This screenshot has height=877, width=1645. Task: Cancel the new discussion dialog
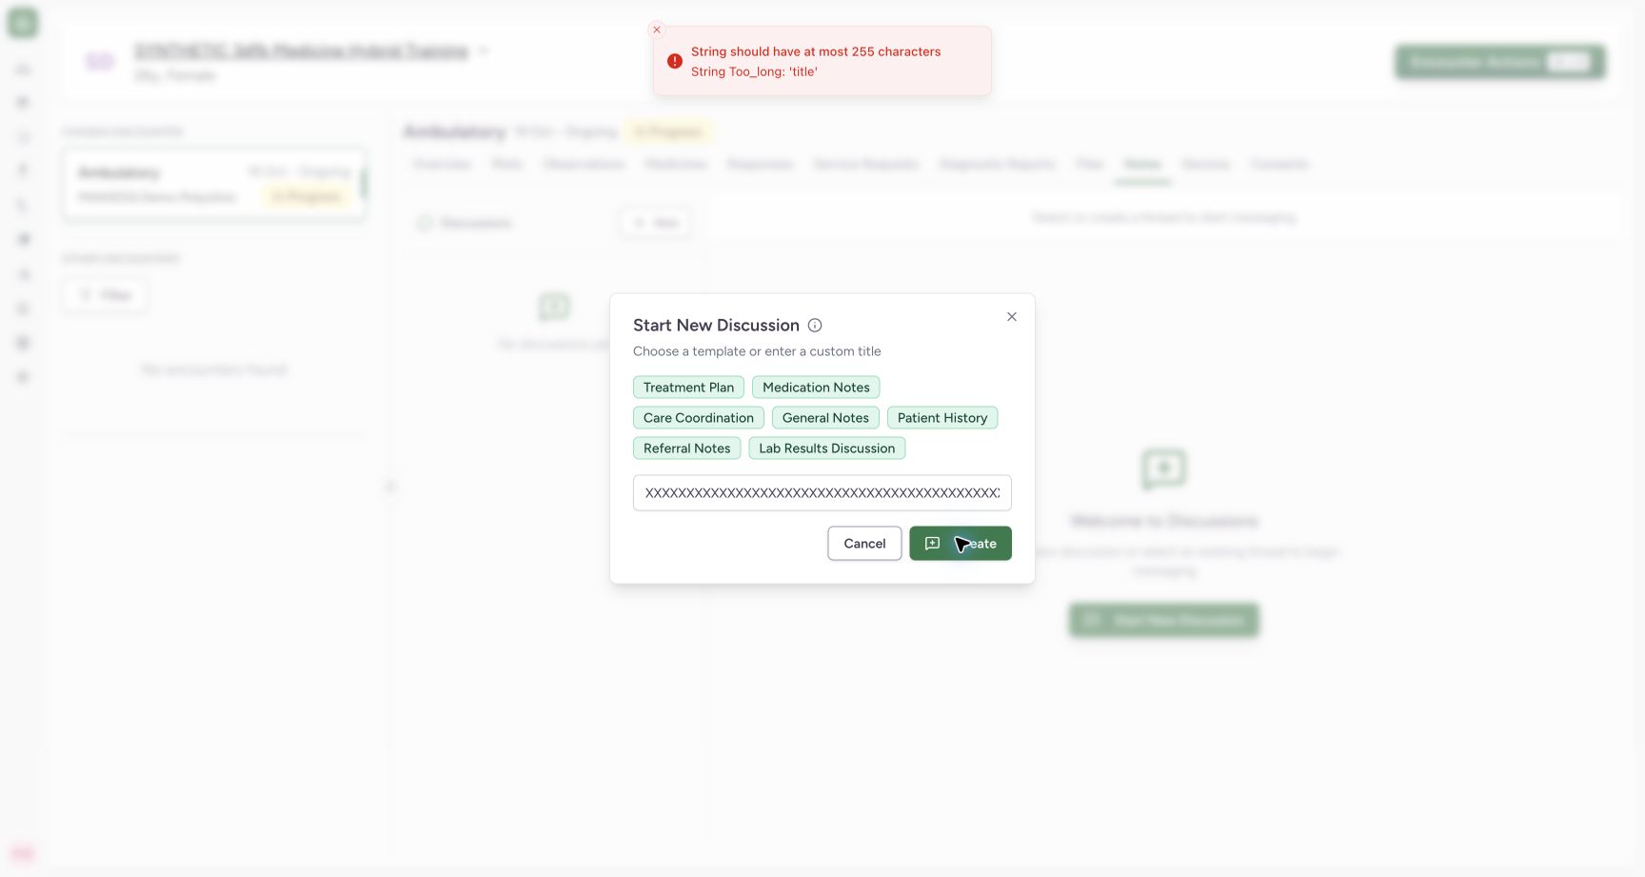pyautogui.click(x=864, y=544)
